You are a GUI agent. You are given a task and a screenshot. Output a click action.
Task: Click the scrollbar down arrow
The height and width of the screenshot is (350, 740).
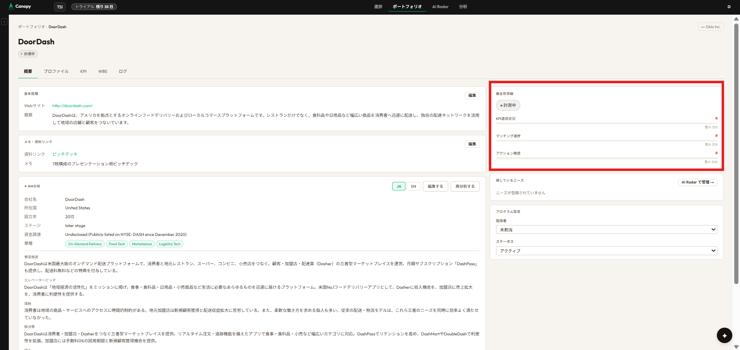point(736,347)
